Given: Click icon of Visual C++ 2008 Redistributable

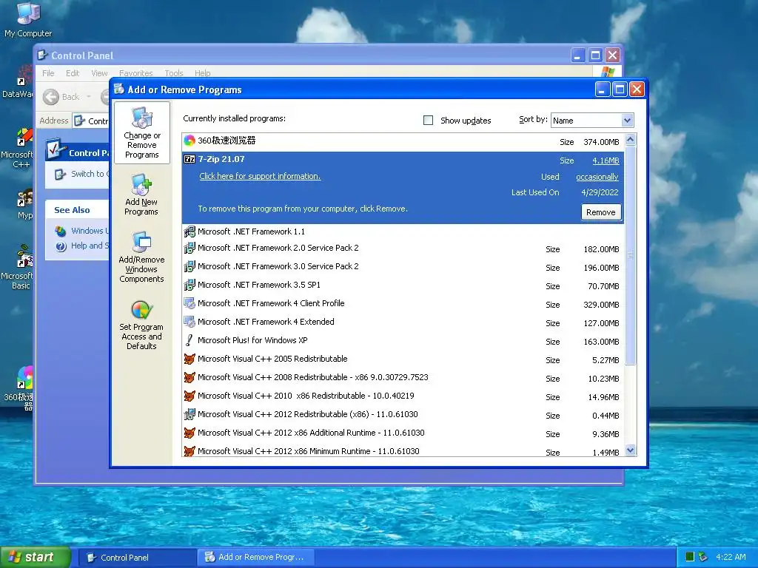Looking at the screenshot, I should point(189,377).
